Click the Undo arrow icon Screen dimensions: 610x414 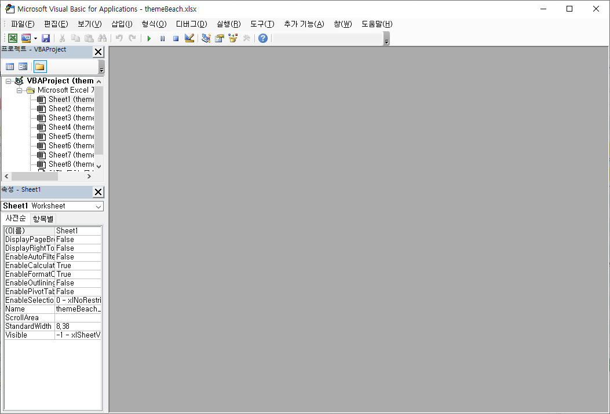(x=119, y=38)
